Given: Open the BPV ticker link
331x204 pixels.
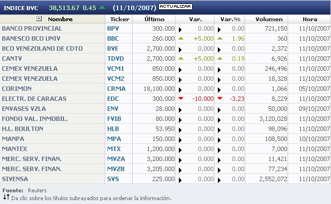Looking at the screenshot, I should (x=113, y=28).
